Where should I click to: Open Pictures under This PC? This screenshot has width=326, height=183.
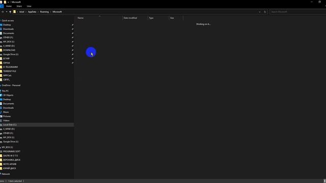[7, 116]
